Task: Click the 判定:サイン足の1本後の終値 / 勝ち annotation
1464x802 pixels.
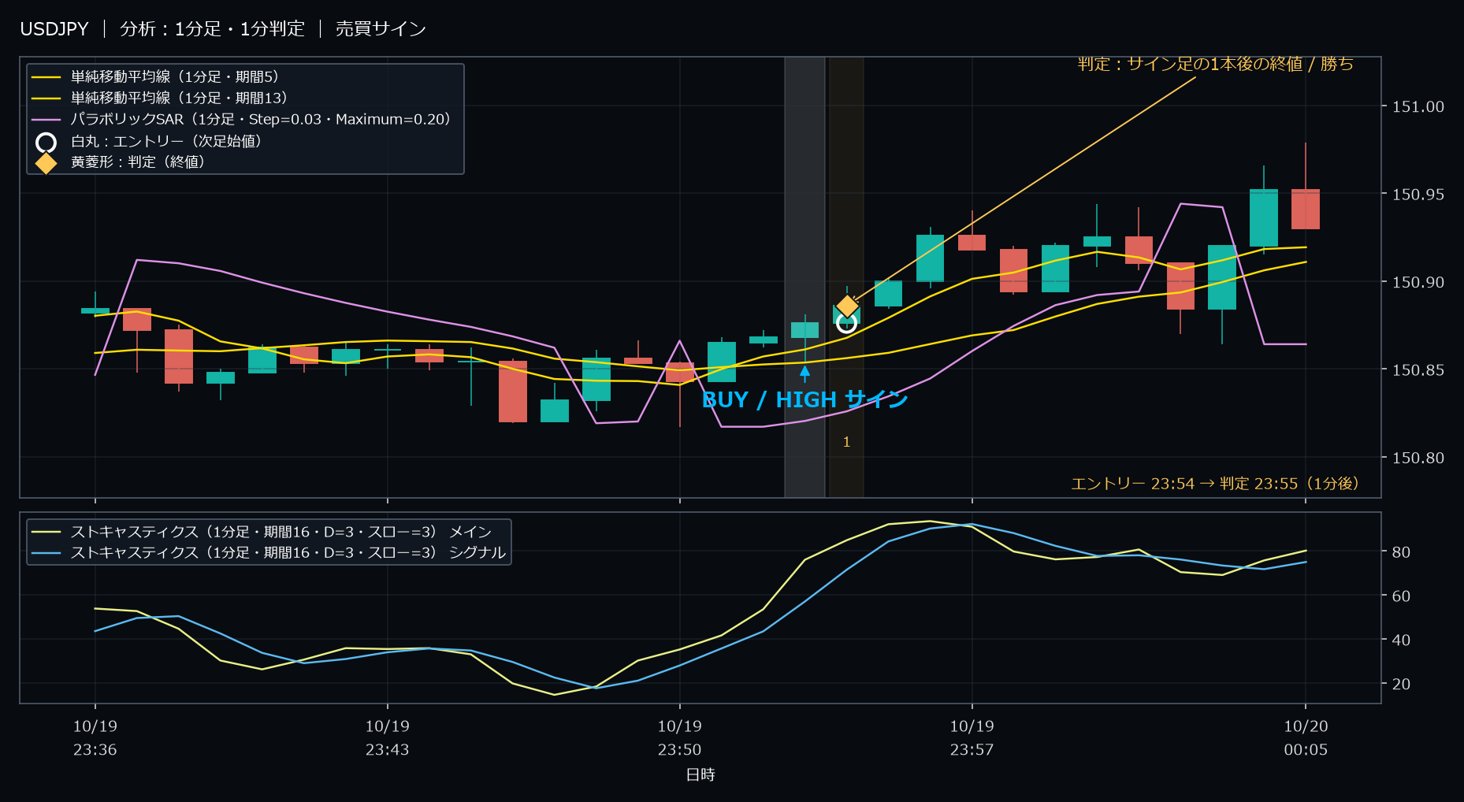Action: (1215, 64)
